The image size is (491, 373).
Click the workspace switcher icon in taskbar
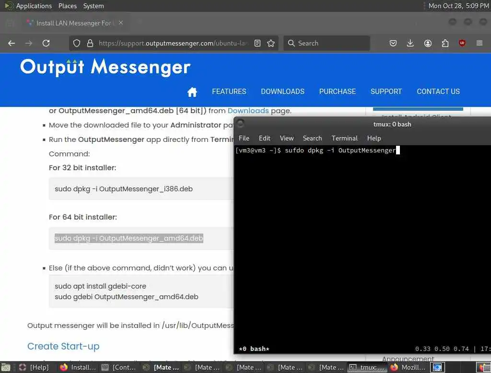coord(437,367)
